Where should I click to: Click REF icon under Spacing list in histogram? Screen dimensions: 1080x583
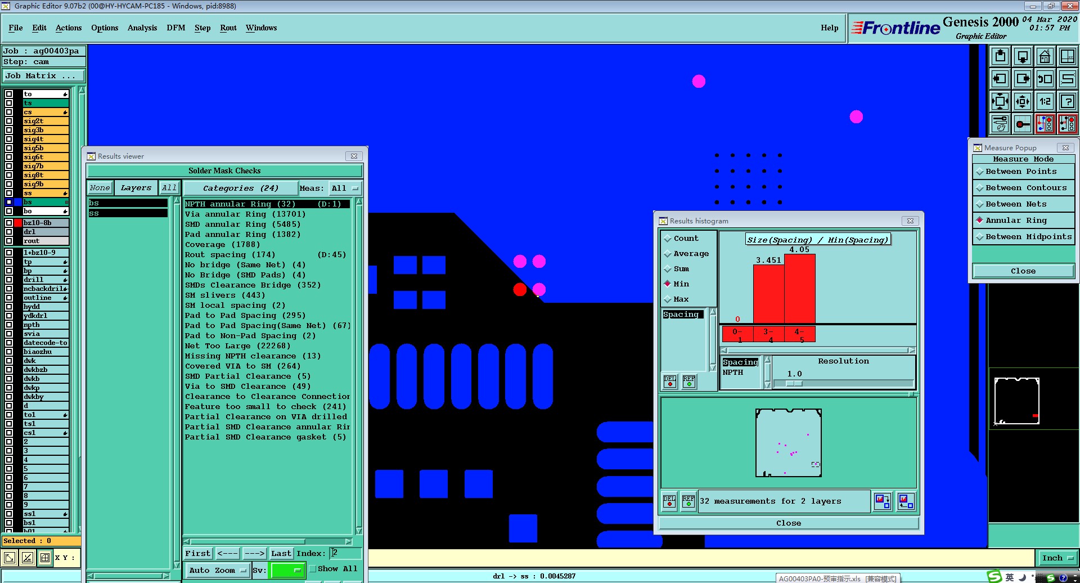(x=689, y=382)
